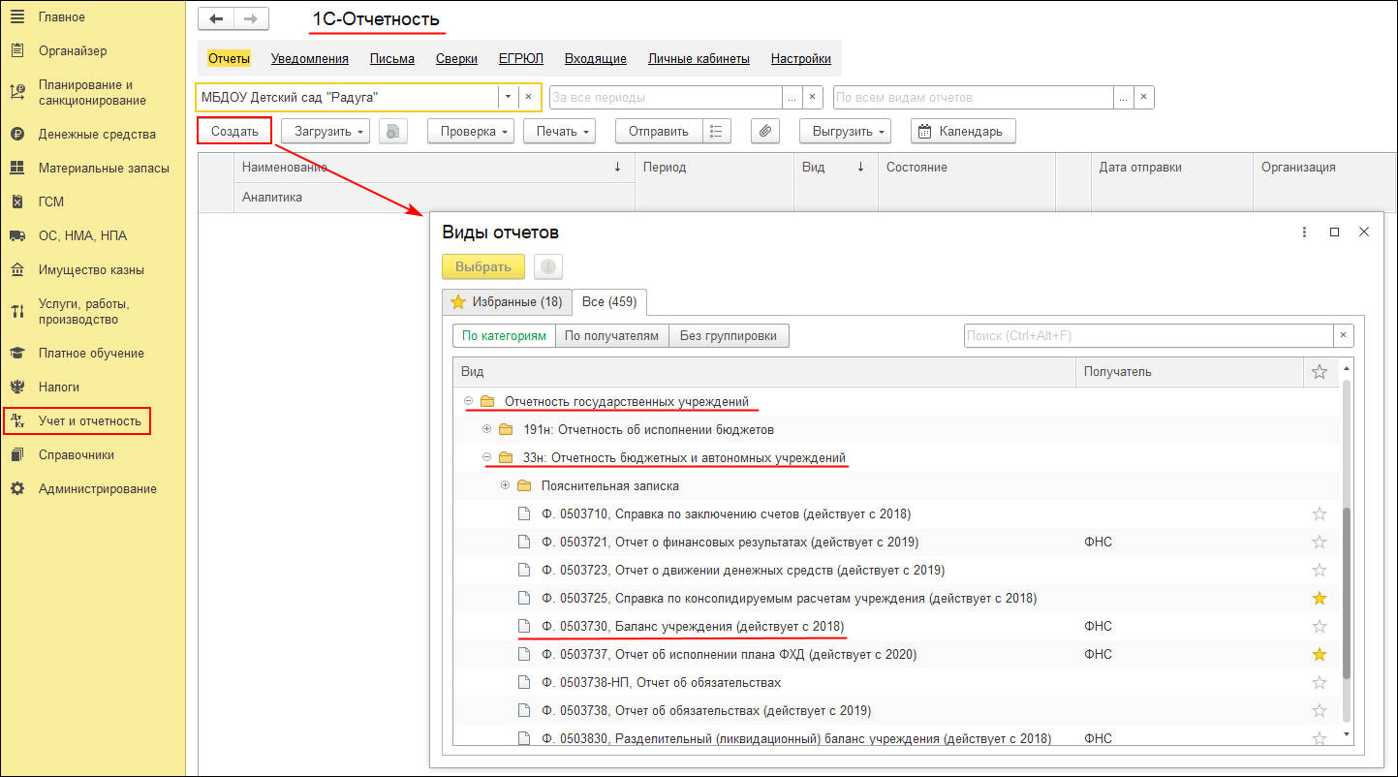This screenshot has height=777, width=1398.
Task: Switch to the Сверки tab
Action: [x=456, y=58]
